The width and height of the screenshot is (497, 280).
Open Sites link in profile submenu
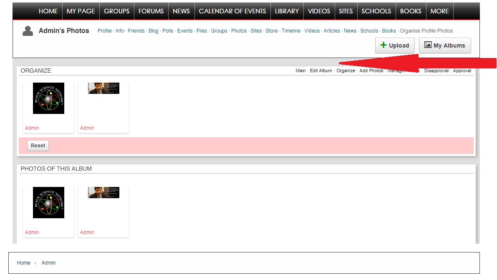(x=256, y=31)
